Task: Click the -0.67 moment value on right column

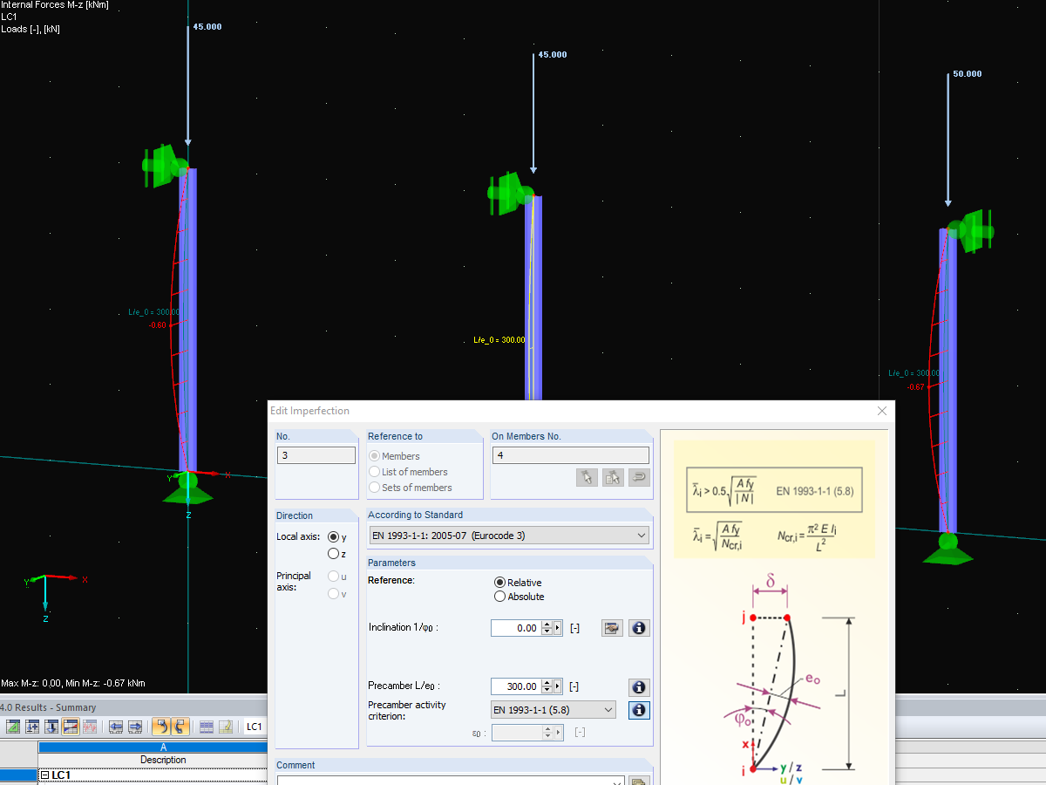Action: tap(915, 386)
